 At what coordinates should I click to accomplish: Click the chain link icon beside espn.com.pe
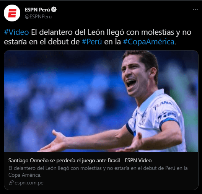[x=11, y=183]
